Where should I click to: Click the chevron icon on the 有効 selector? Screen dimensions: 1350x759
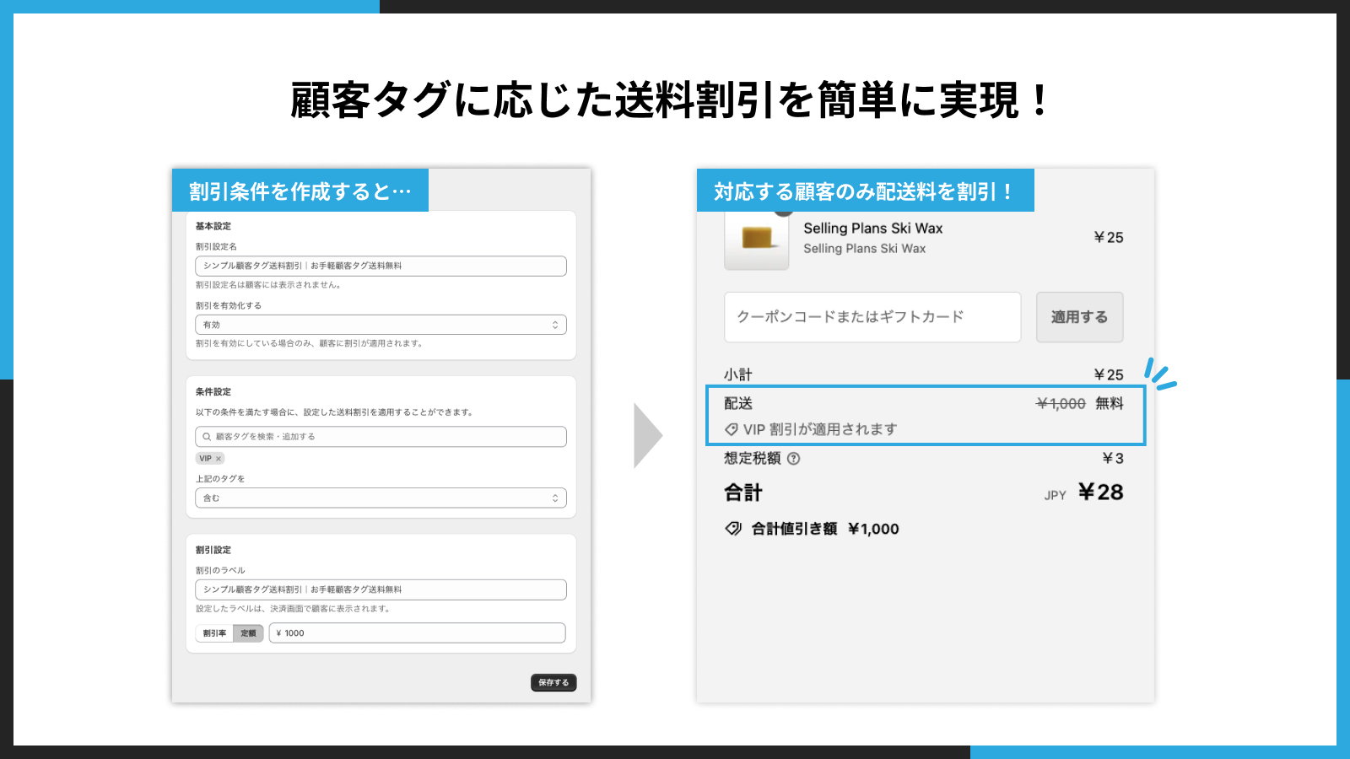tap(557, 324)
